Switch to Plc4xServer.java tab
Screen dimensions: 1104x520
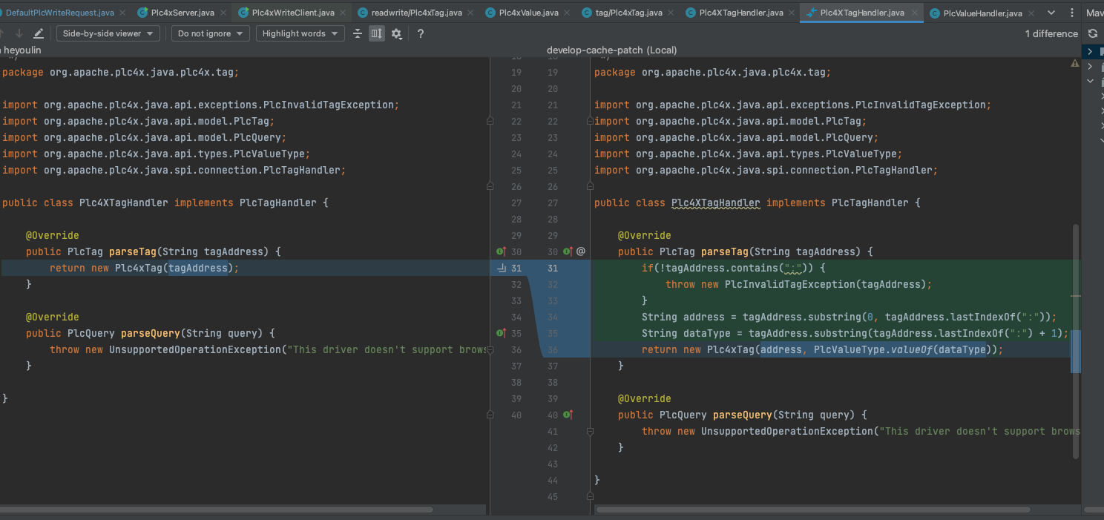coord(183,13)
